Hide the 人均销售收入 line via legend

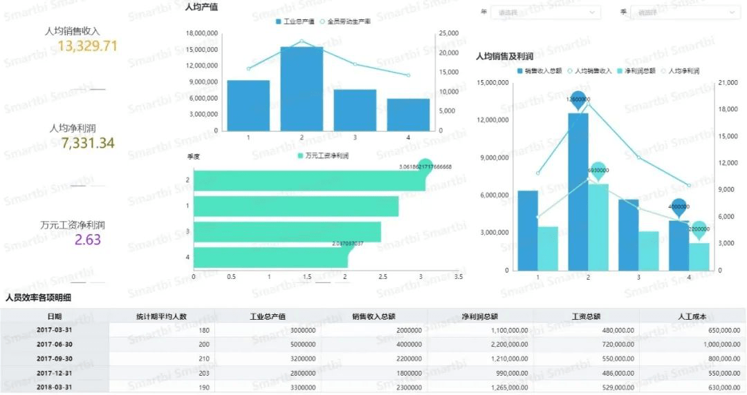coord(590,71)
